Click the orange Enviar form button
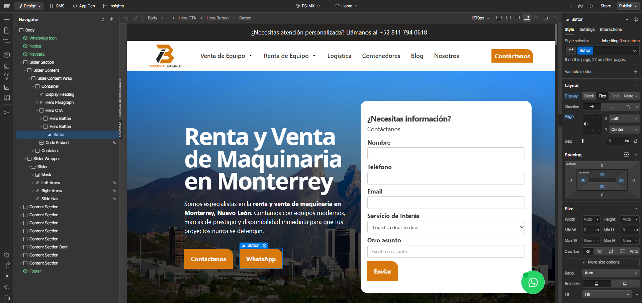 click(383, 271)
